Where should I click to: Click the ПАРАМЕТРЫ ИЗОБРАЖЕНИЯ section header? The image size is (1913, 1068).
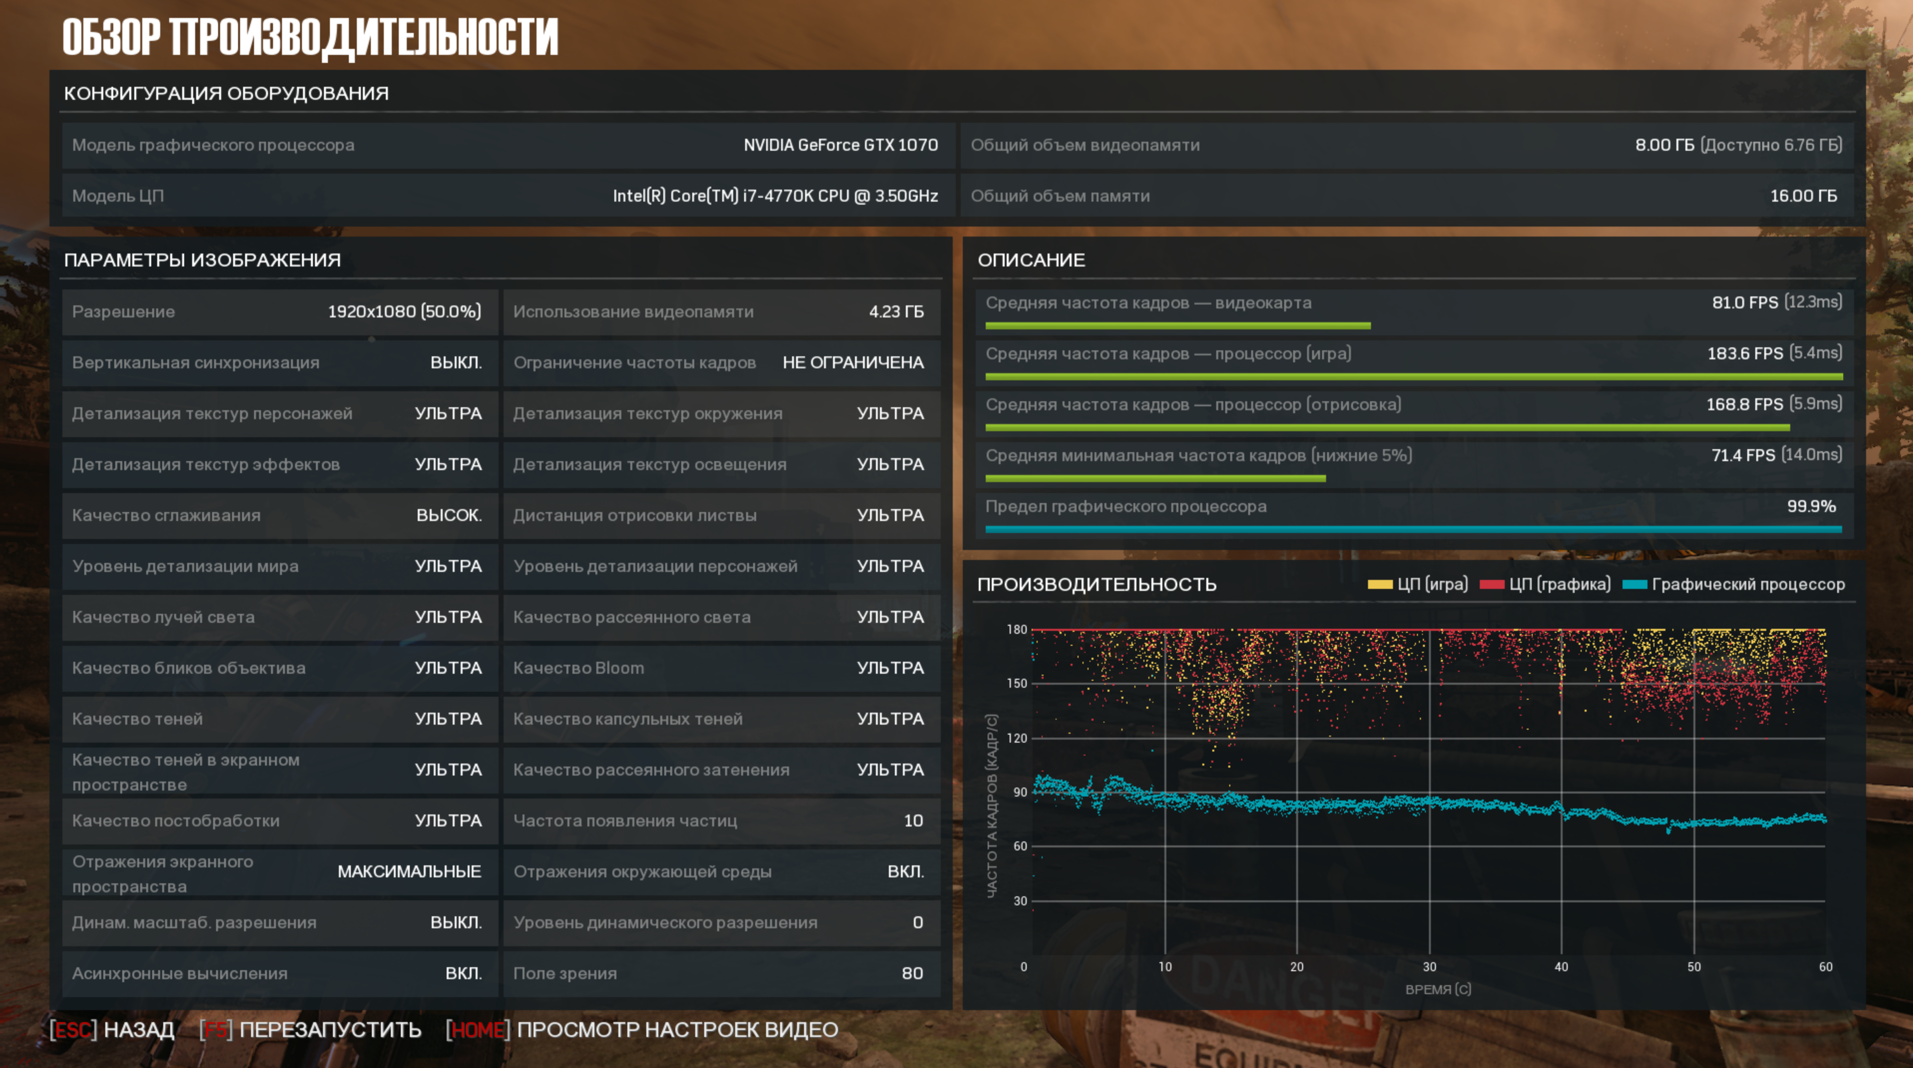(202, 260)
